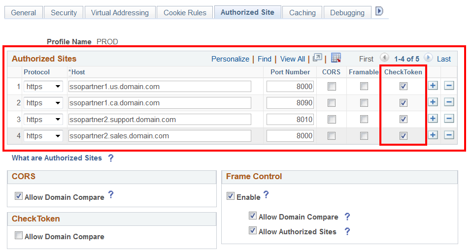472x251 pixels.
Task: Open help for Allow Authorized Sites
Action: click(x=347, y=231)
